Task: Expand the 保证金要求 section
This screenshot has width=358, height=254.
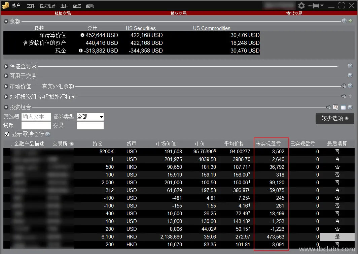Action: click(x=6, y=66)
